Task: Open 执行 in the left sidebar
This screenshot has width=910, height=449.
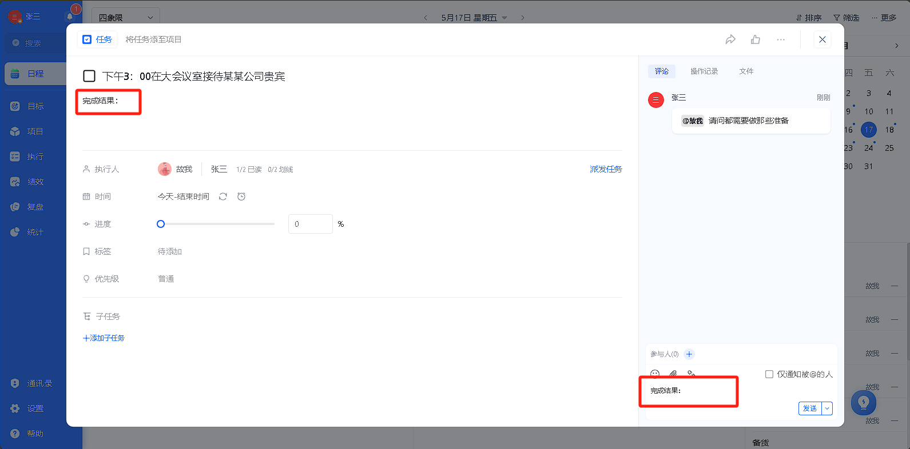Action: pyautogui.click(x=35, y=157)
